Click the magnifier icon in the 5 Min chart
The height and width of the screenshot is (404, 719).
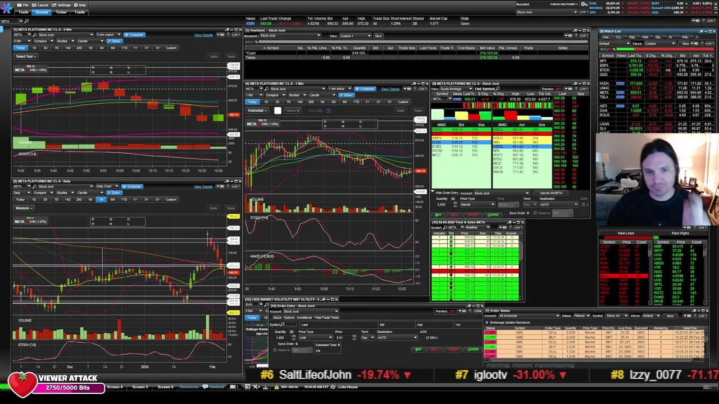(34, 35)
